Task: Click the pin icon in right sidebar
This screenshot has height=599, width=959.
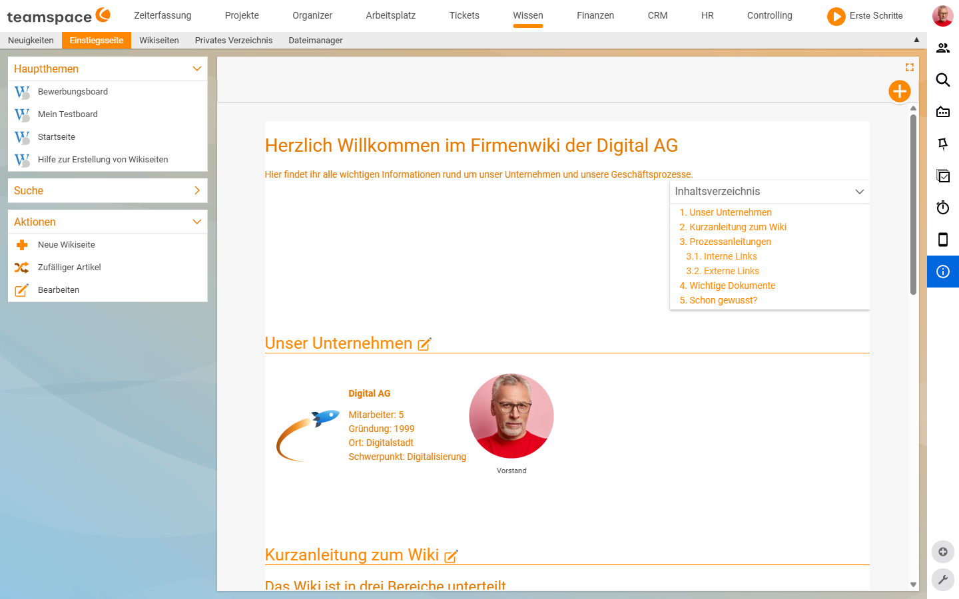Action: (x=943, y=144)
